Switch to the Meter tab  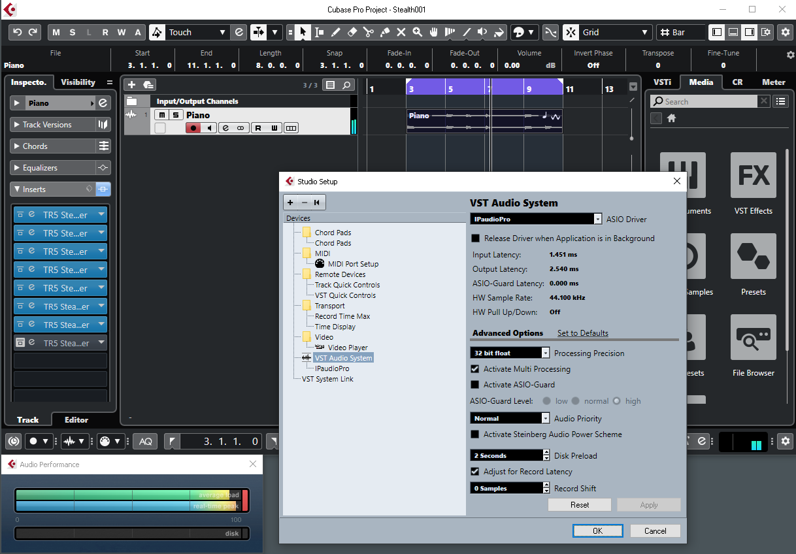coord(773,82)
